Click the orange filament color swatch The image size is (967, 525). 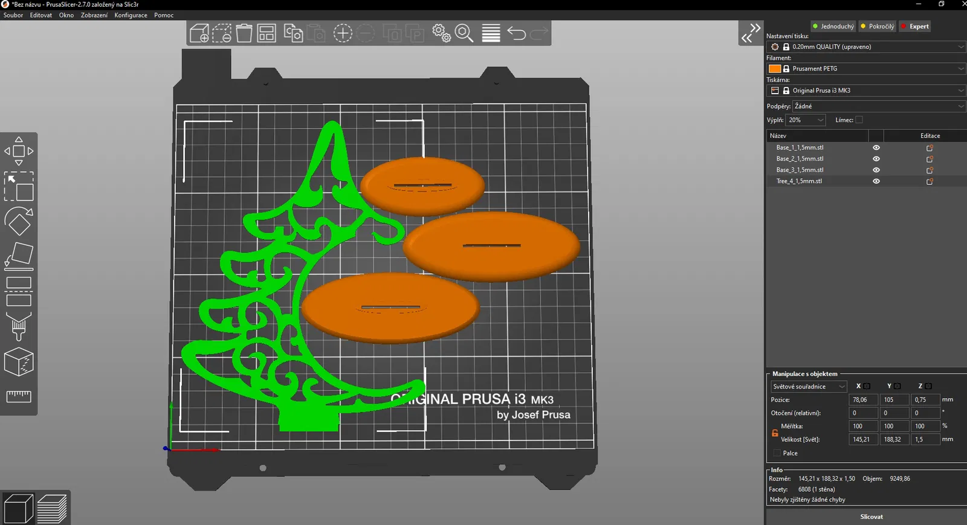pos(775,69)
